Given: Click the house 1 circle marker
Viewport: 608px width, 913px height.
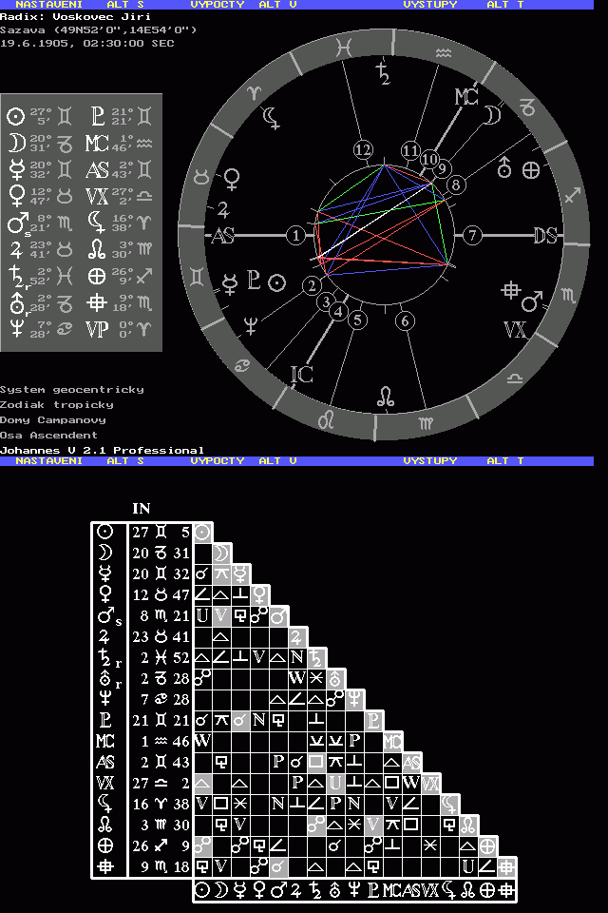Looking at the screenshot, I should [297, 235].
